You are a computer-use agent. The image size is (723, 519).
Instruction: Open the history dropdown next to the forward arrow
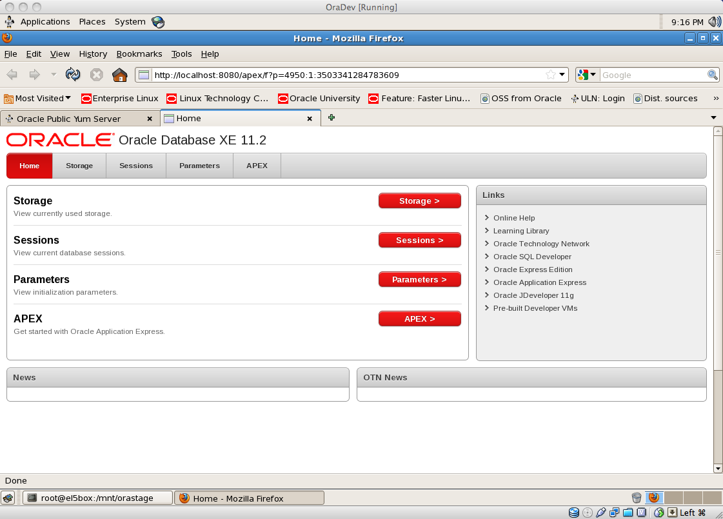click(54, 74)
